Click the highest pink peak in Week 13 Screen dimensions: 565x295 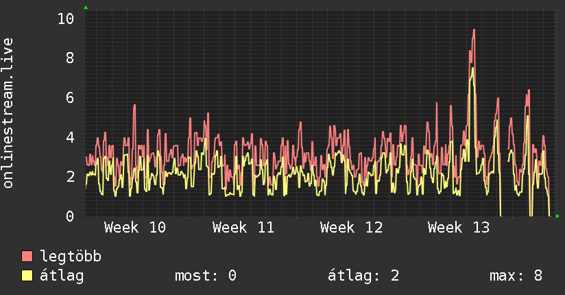point(474,30)
